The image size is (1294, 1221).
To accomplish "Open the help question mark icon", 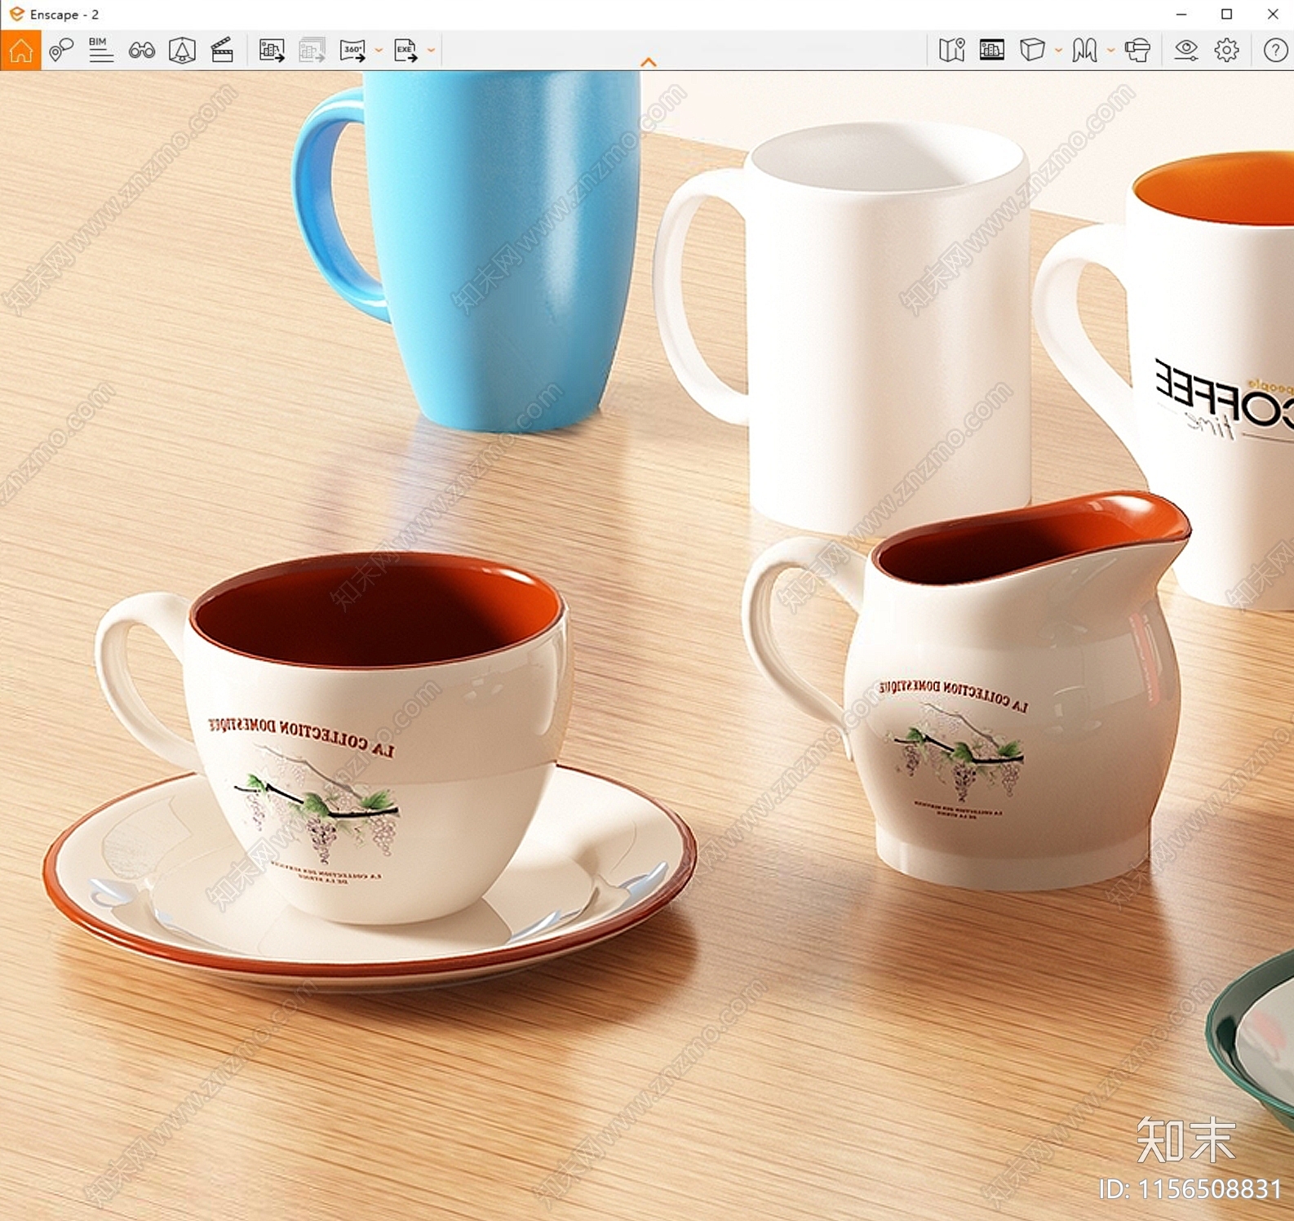I will pyautogui.click(x=1275, y=51).
